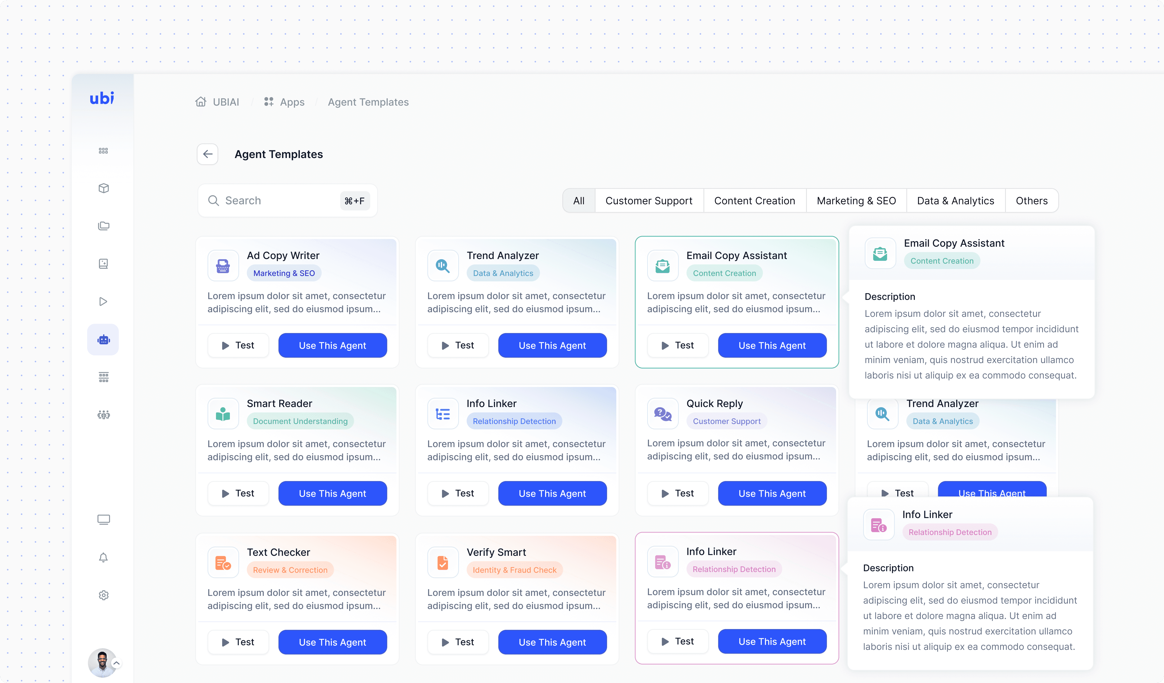
Task: Test the Quick Reply agent
Action: coord(677,493)
